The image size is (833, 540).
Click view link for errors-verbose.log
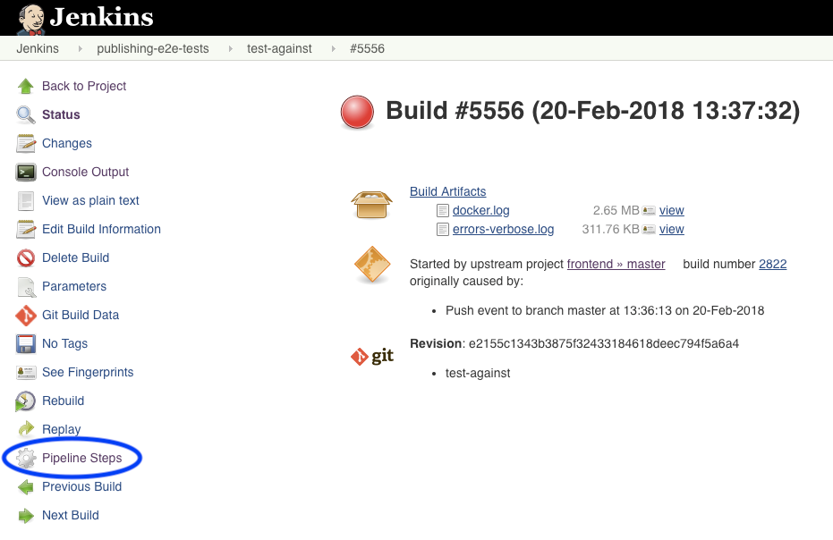coord(671,230)
